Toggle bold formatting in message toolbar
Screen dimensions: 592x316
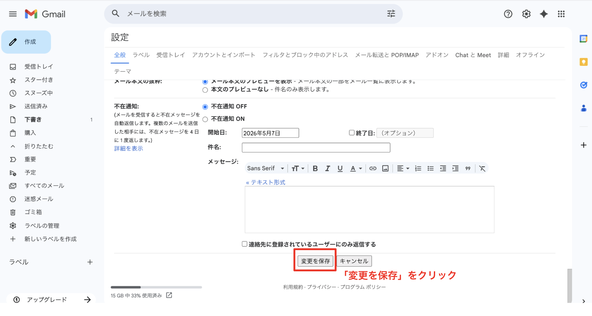pos(315,168)
